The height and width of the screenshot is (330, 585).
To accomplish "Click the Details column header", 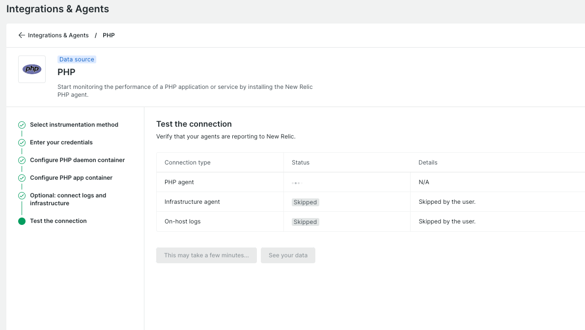I will tap(427, 163).
